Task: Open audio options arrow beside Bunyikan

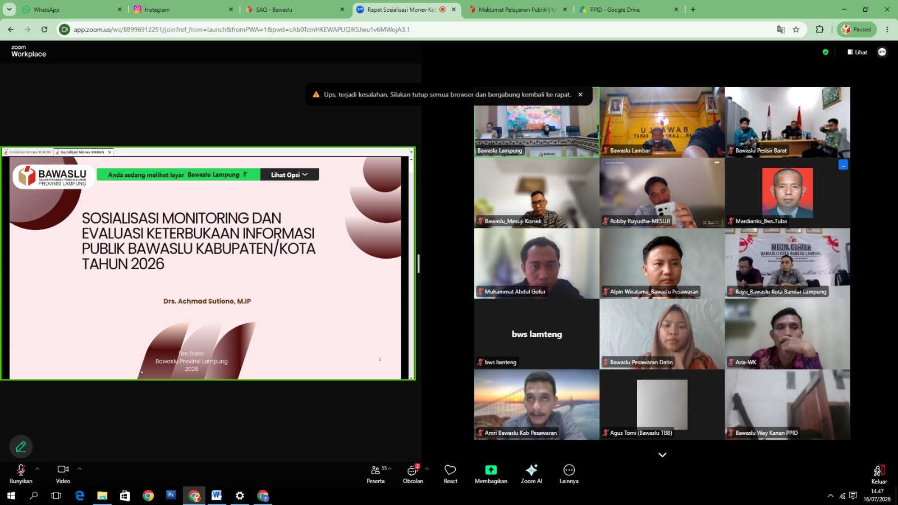Action: pyautogui.click(x=38, y=469)
